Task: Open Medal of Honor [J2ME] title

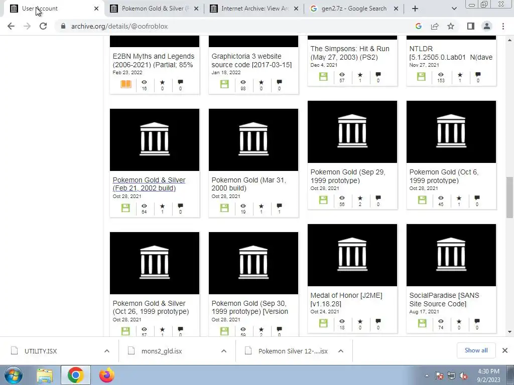Action: pos(346,299)
